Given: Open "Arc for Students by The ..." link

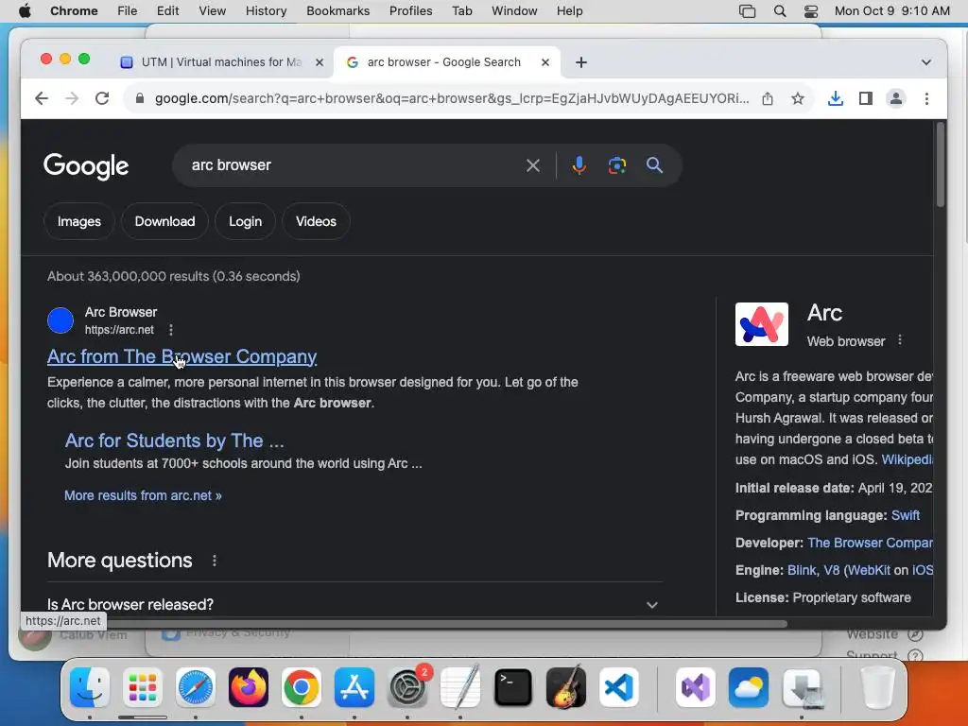Looking at the screenshot, I should (175, 441).
